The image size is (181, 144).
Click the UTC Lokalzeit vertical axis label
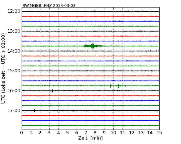[3, 69]
